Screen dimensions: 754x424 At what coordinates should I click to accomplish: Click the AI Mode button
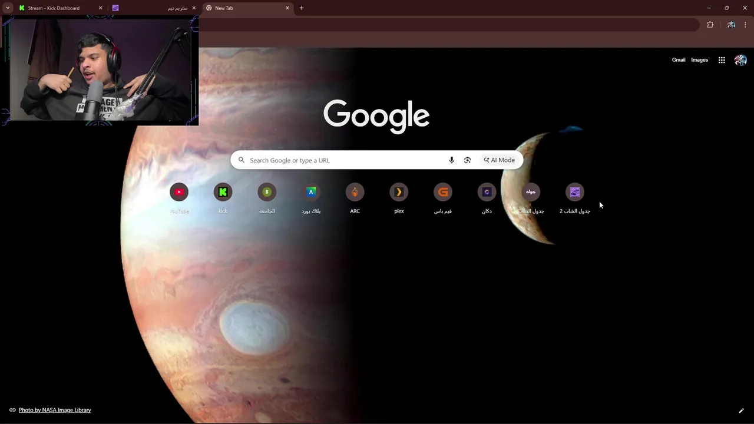[x=499, y=160]
